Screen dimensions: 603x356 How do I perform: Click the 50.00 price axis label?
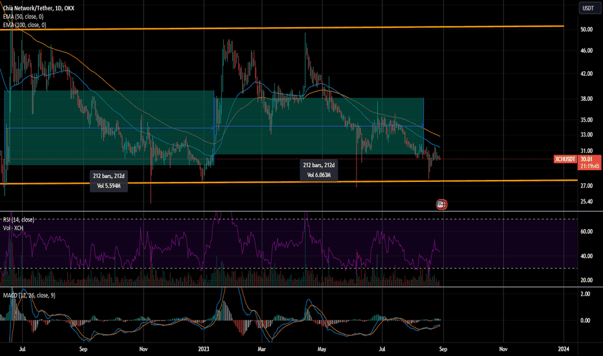pos(586,30)
